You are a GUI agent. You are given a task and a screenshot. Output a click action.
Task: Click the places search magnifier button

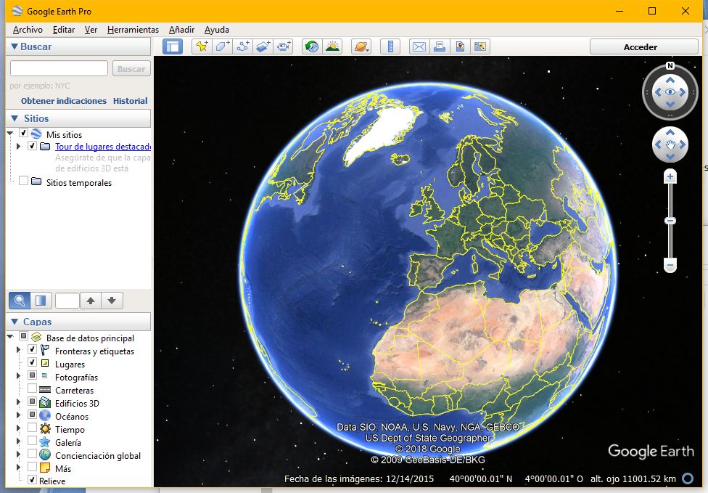pyautogui.click(x=20, y=301)
